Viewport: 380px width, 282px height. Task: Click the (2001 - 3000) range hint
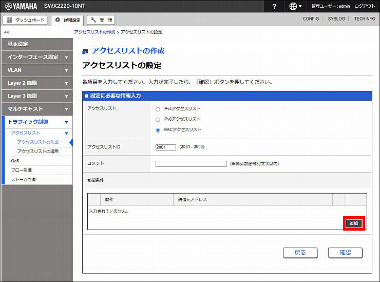tap(192, 147)
